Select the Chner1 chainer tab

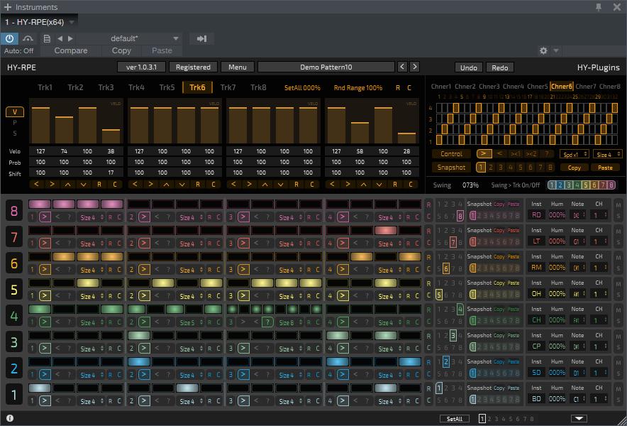tap(440, 86)
